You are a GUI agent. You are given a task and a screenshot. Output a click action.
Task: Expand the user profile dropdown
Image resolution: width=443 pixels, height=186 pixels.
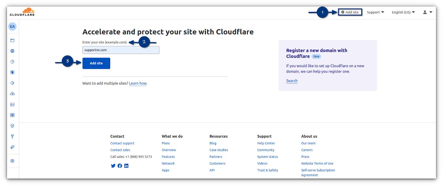click(x=427, y=12)
